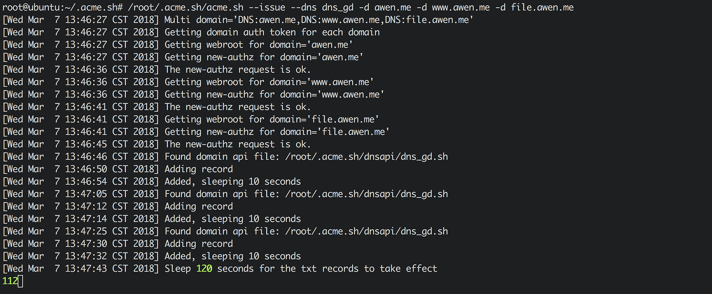Click the Multi domain log line
The image size is (712, 294).
click(x=318, y=20)
